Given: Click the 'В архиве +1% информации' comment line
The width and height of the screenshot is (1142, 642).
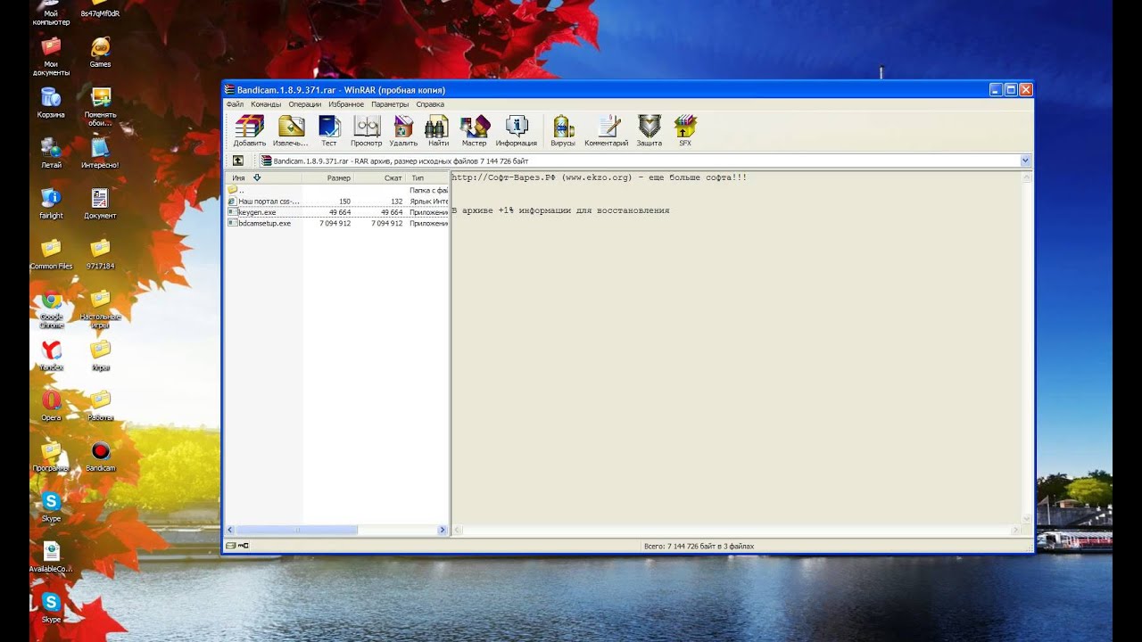Looking at the screenshot, I should 560,210.
